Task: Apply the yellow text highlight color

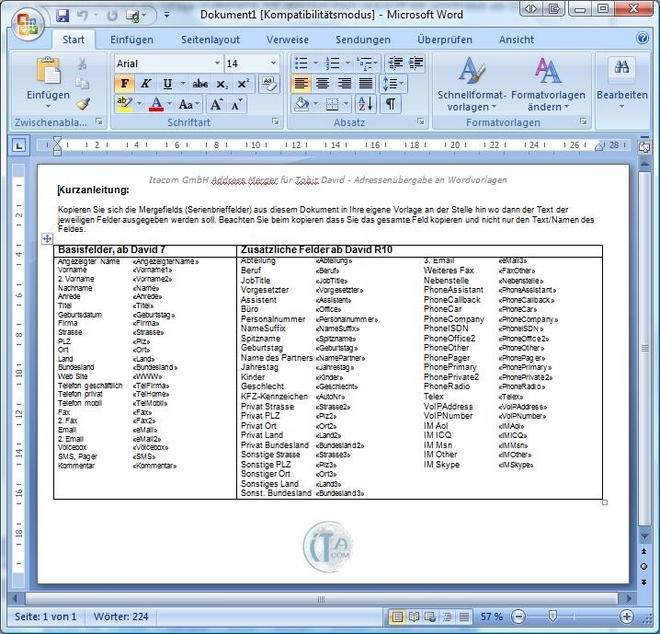Action: coord(125,104)
